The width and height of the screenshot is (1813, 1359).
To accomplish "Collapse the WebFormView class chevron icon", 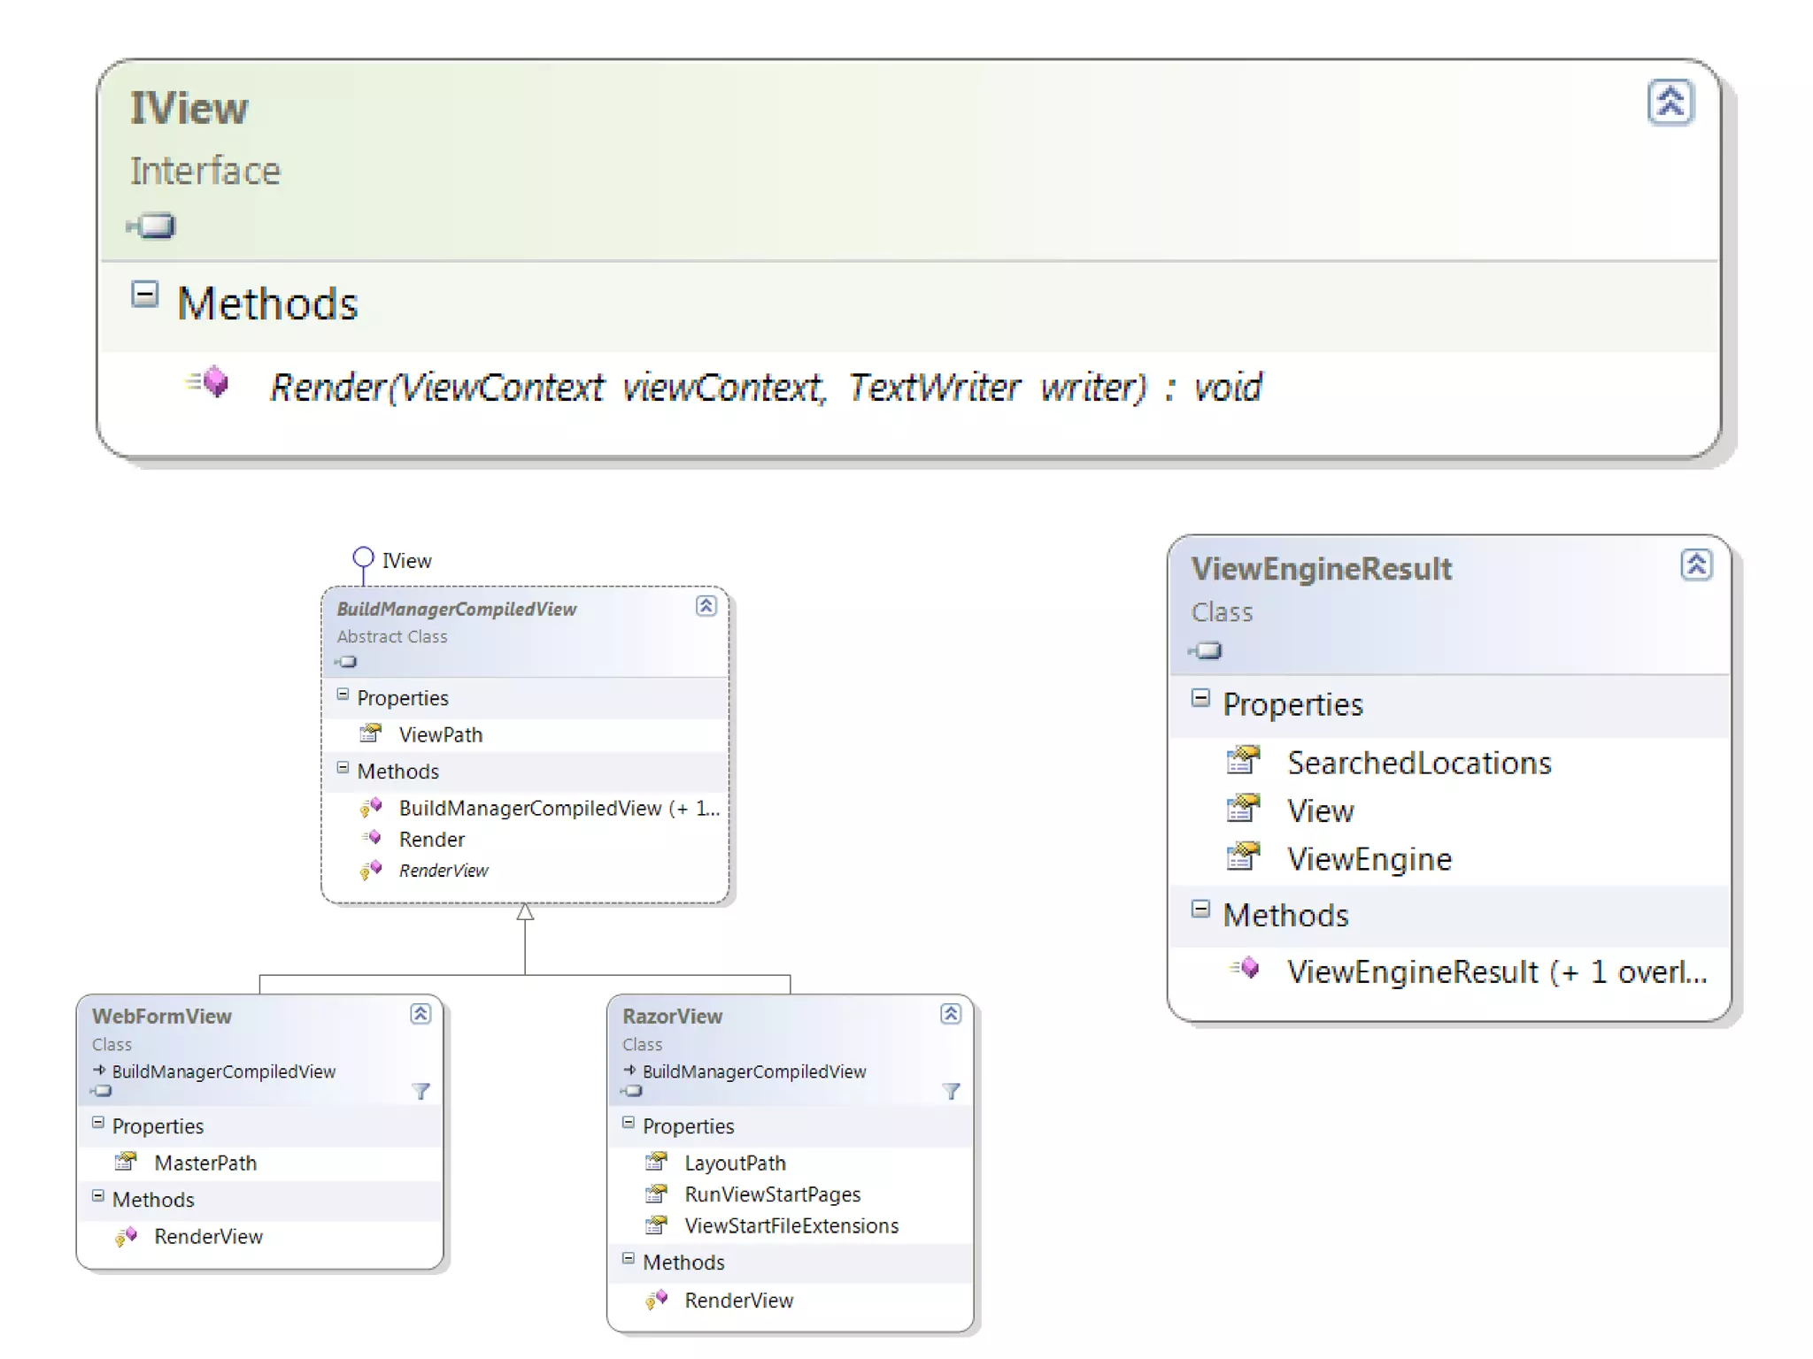I will 420,1014.
